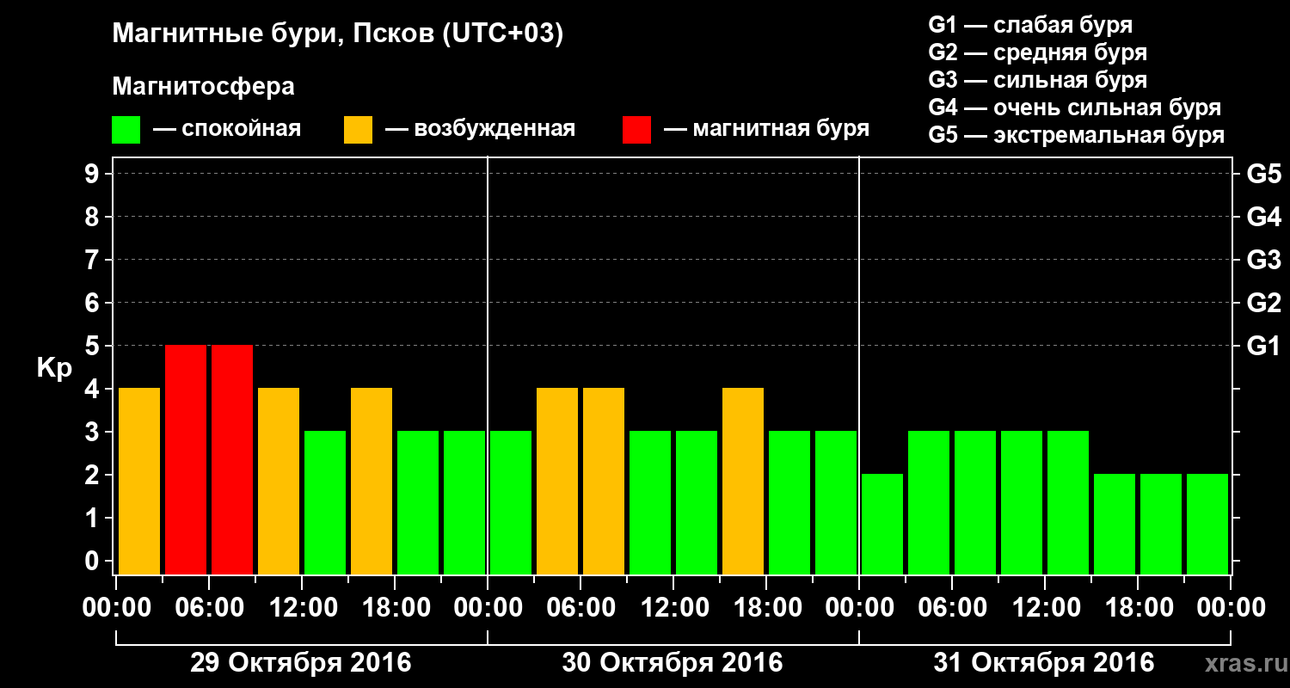The image size is (1290, 688).
Task: Click the 12:00 time label for 29 October
Action: 302,607
